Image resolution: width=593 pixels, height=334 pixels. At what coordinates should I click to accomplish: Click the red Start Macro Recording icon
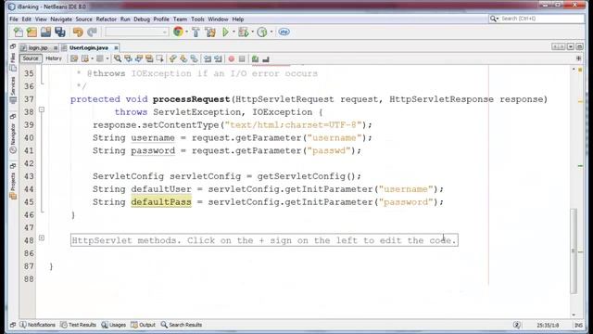[x=231, y=58]
